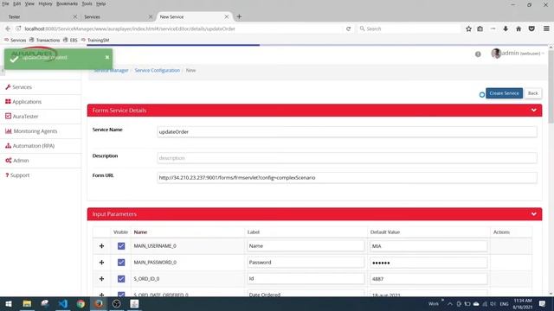Viewport: 554px width, 311px height.
Task: Collapse the Input Parameters panel
Action: point(533,214)
